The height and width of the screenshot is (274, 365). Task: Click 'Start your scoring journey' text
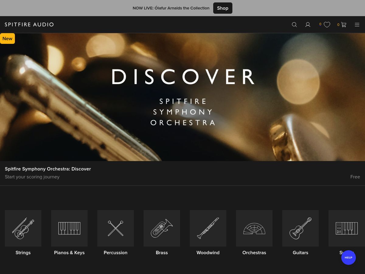click(32, 177)
